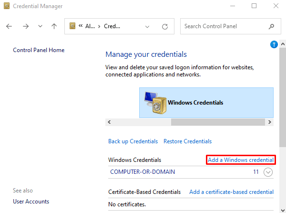
Task: Click the vault icon in address bar
Action: click(72, 26)
